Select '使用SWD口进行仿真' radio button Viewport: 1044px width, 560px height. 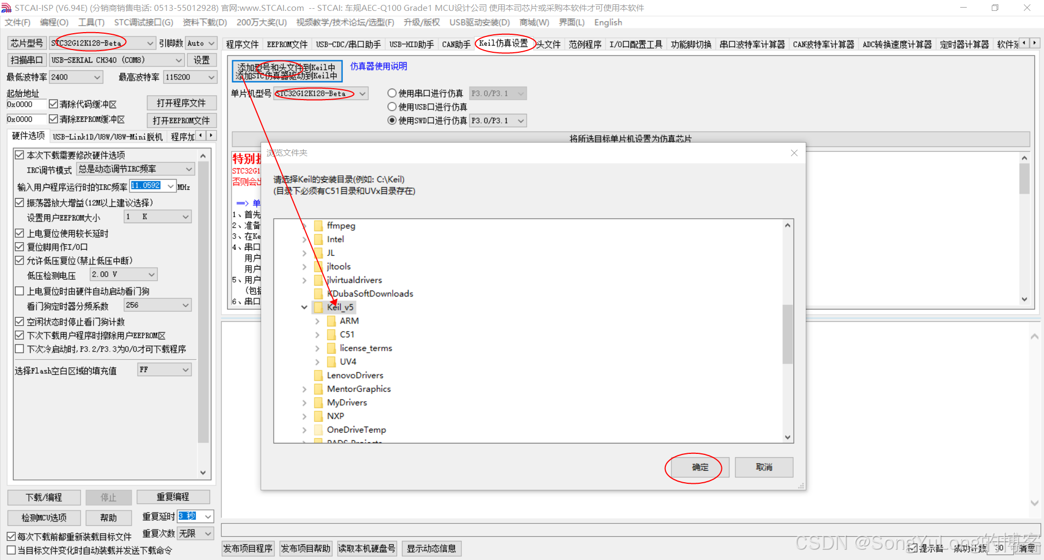point(392,120)
